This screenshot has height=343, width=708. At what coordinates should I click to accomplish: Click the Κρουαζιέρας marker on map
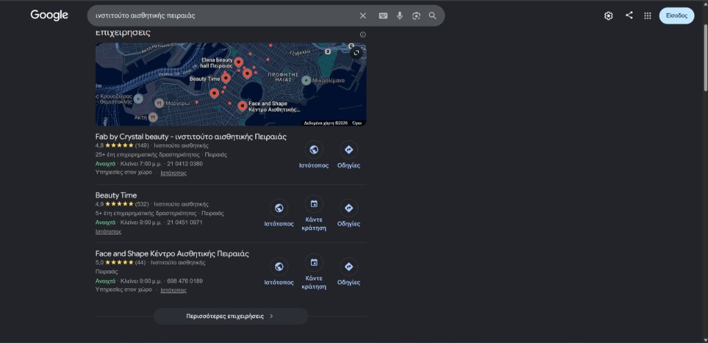point(138,98)
